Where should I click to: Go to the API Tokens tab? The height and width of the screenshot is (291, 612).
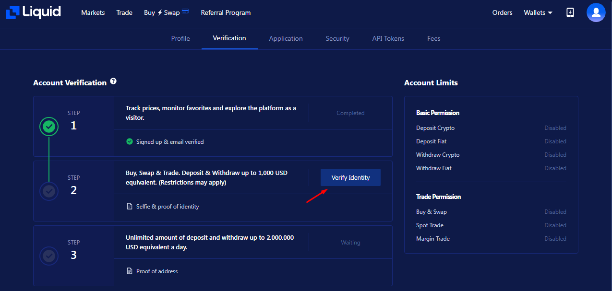tap(388, 38)
